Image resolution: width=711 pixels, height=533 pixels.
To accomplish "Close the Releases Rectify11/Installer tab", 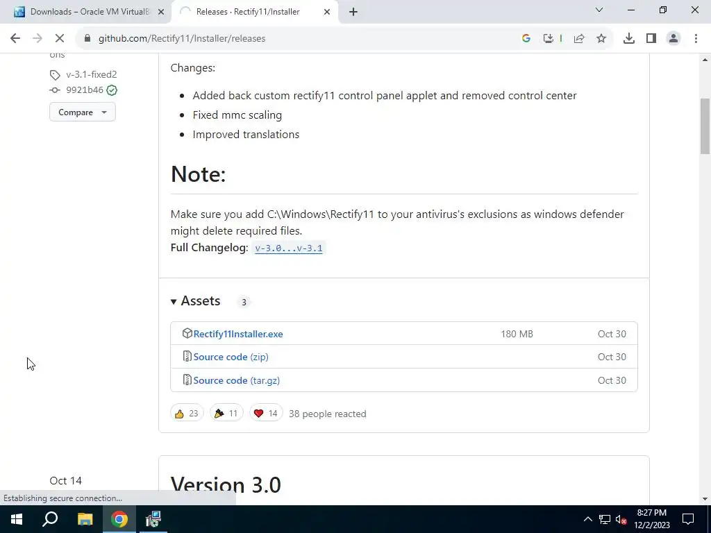I will tap(327, 12).
